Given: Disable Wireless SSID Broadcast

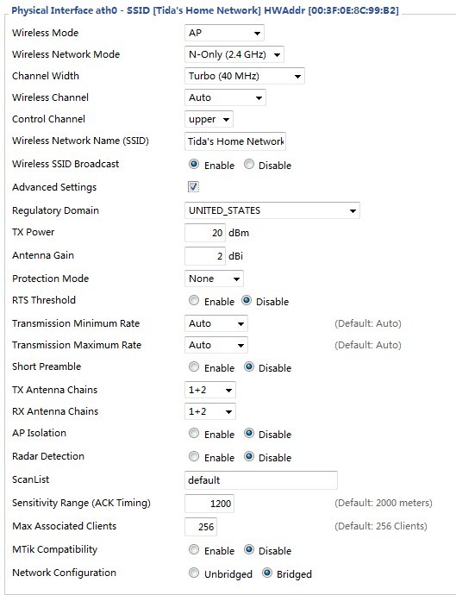Looking at the screenshot, I should (x=249, y=165).
